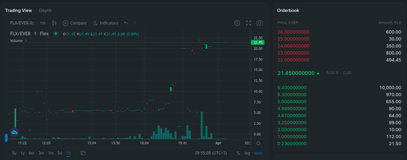Select the 5d time range
This screenshot has height=160, width=407.
60,153
